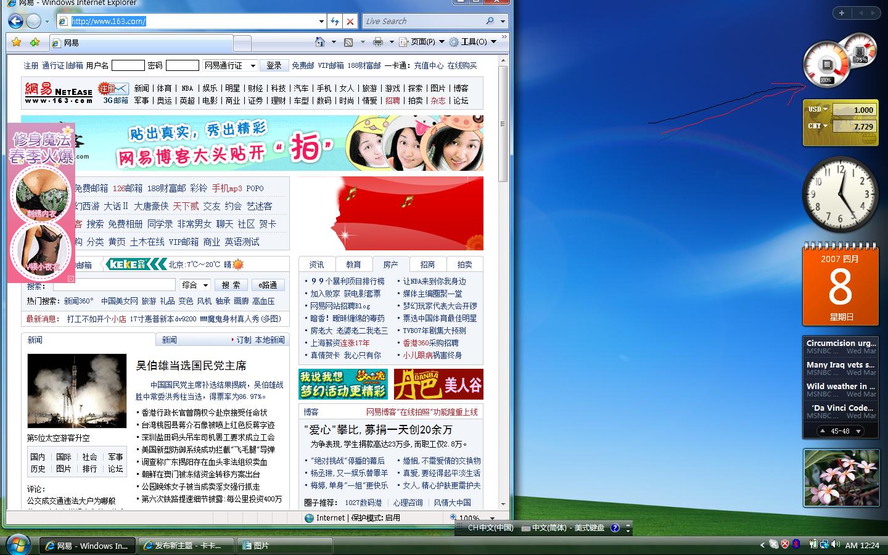Viewport: 888px width, 555px height.
Task: Click the analog clock gadget
Action: (840, 194)
